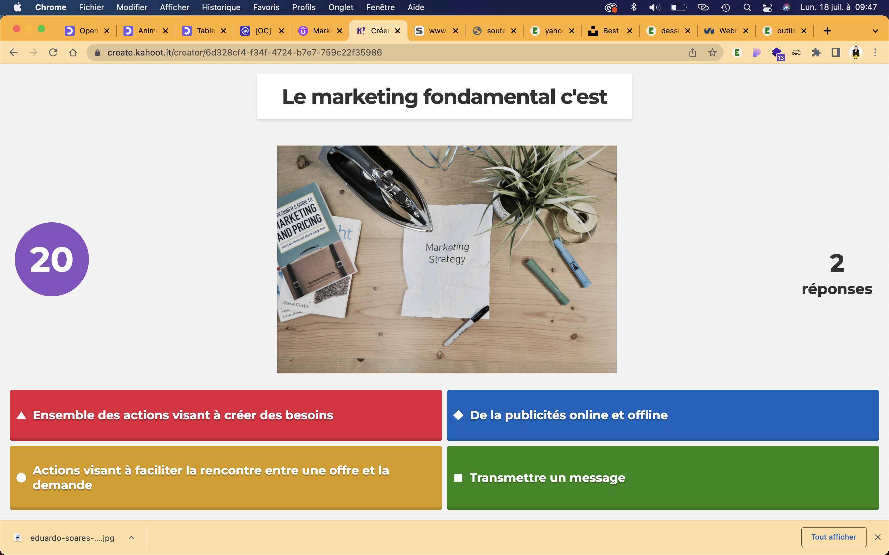Select the green answer Transmettre un message
Viewport: 889px width, 555px height.
point(662,478)
